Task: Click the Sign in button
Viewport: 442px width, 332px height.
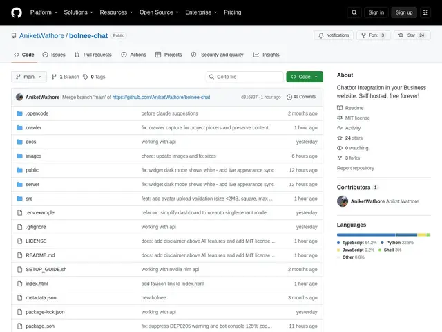Action: [376, 12]
